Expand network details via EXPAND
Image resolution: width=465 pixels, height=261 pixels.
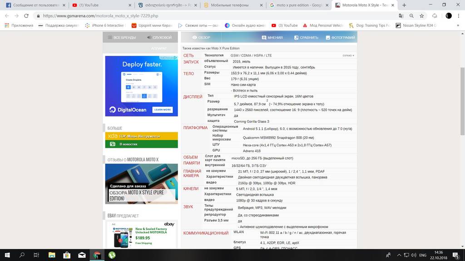[348, 56]
